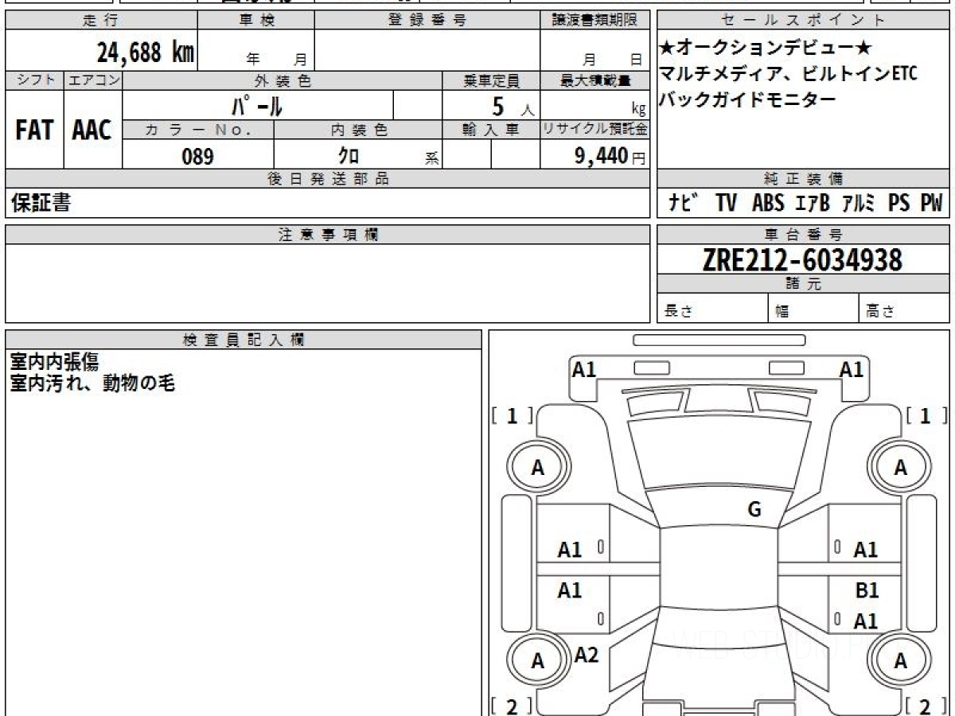
Task: Click the AAC air conditioner value
Action: point(92,130)
